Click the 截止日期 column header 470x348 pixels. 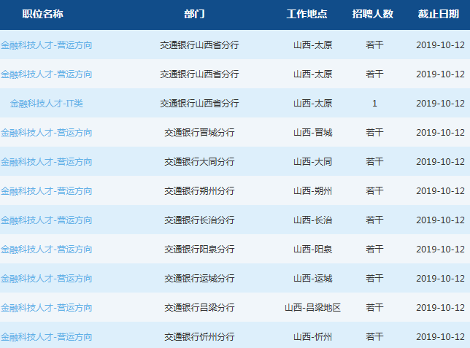pos(439,15)
